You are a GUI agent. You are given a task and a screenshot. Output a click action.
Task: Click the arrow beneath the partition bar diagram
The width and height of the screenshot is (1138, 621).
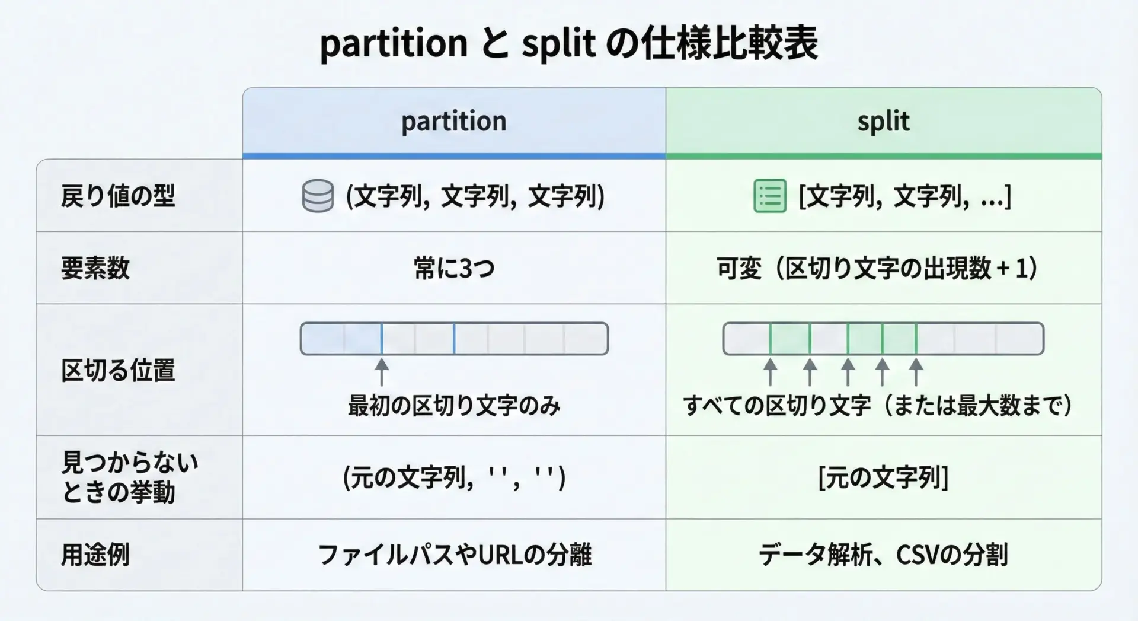(382, 372)
